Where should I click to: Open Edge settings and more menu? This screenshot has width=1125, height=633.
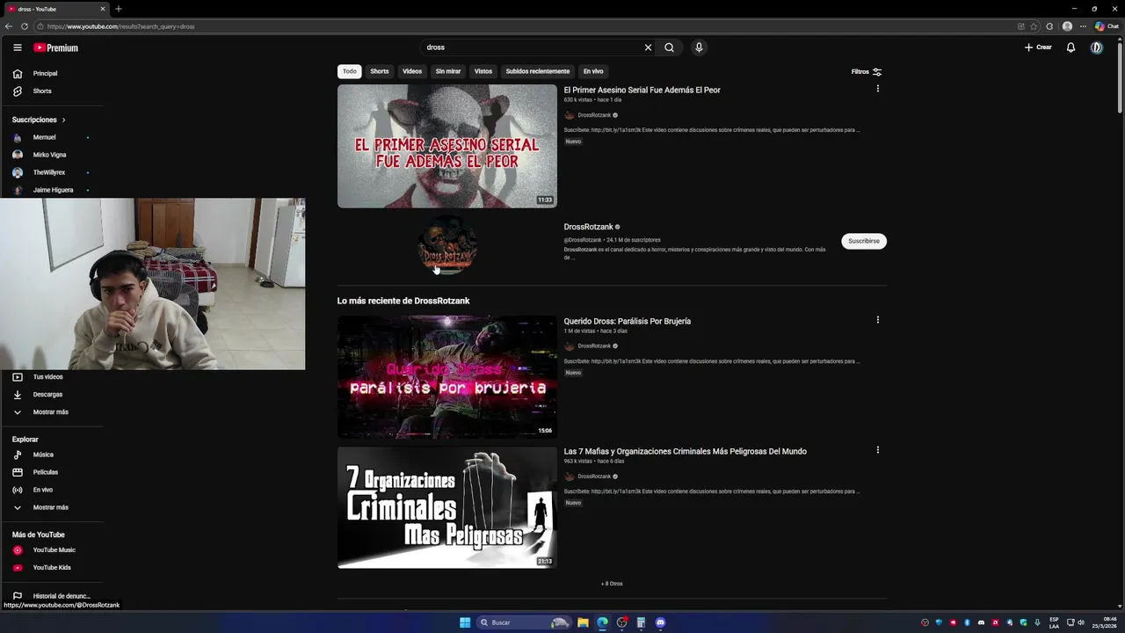(1083, 26)
